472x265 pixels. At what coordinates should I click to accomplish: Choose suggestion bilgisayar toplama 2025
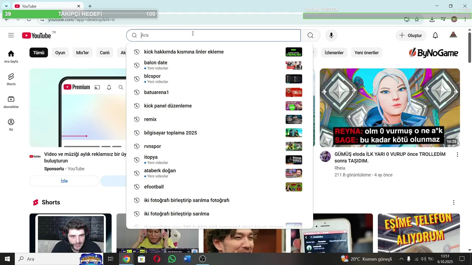click(219, 133)
